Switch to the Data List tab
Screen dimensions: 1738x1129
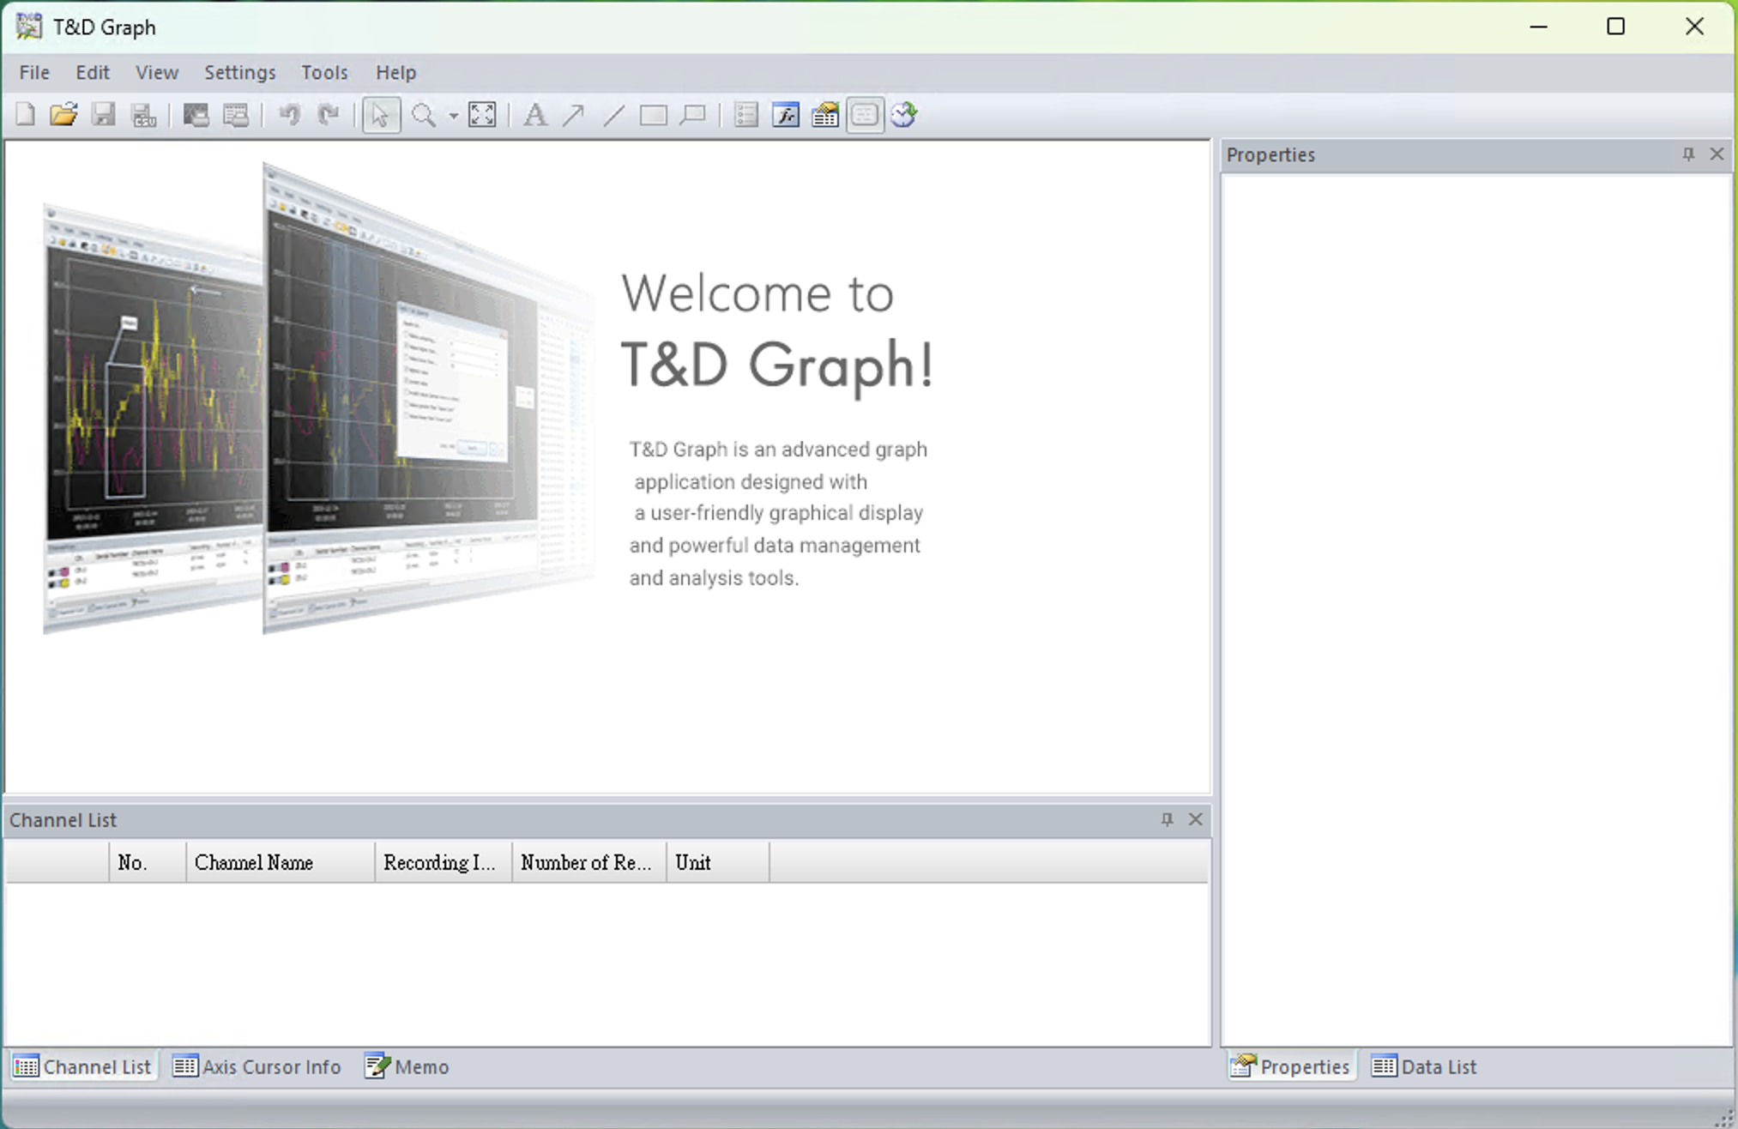[x=1425, y=1066]
